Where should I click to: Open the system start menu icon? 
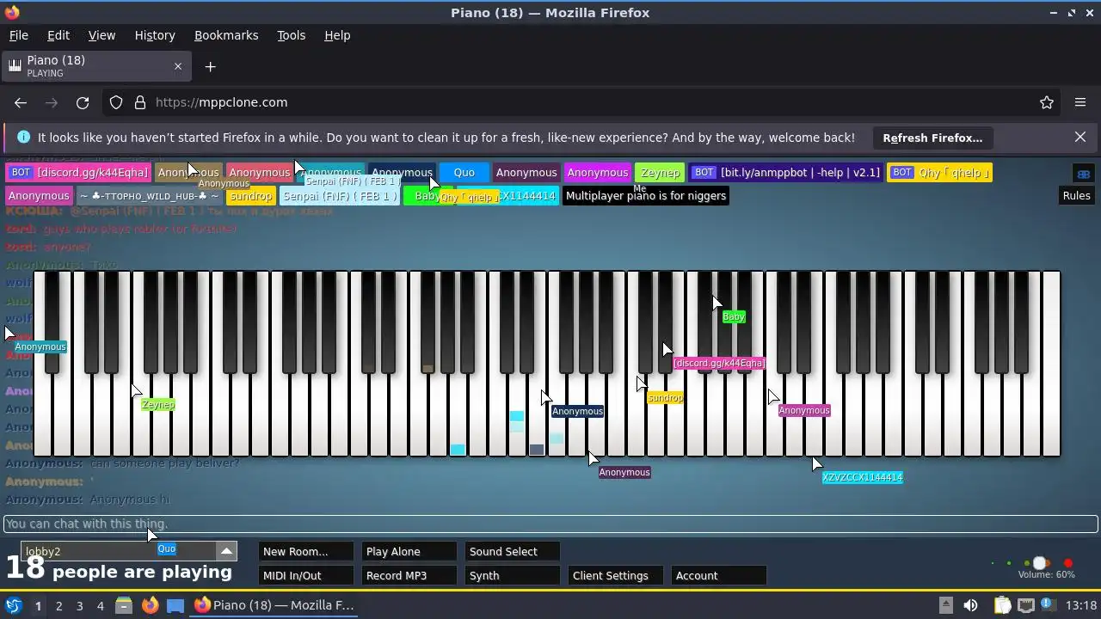13,605
